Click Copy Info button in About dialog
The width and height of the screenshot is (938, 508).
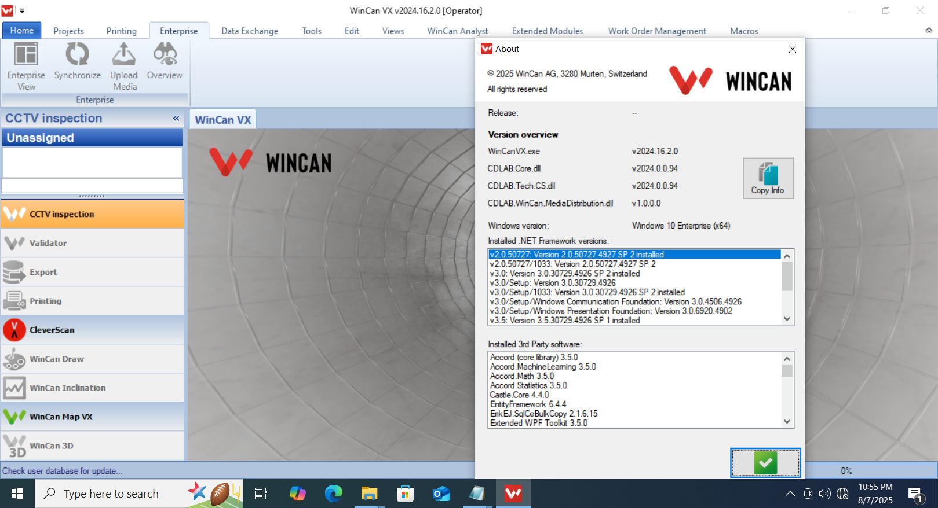click(768, 178)
